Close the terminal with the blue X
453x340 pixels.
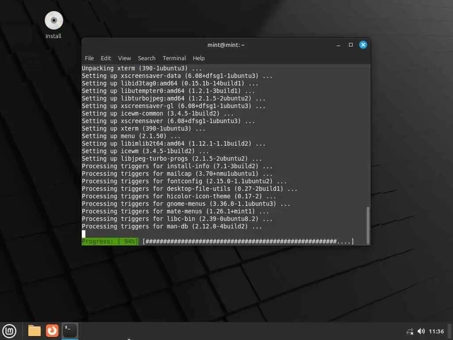pos(363,45)
